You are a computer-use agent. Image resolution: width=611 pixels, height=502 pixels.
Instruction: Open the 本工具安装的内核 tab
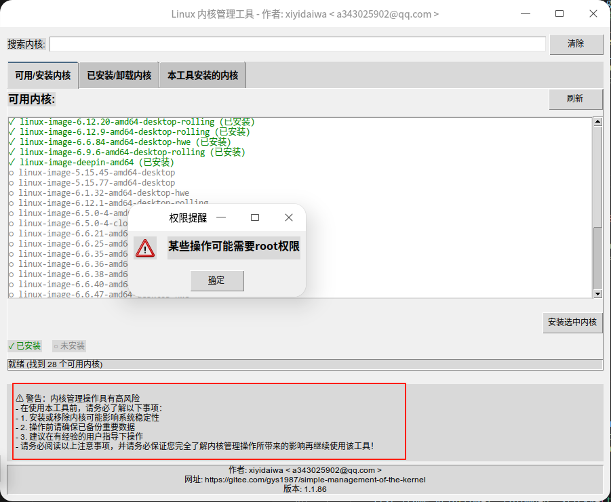203,75
